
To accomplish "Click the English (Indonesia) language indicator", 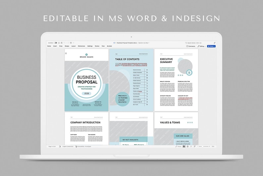I will click(68, 146).
